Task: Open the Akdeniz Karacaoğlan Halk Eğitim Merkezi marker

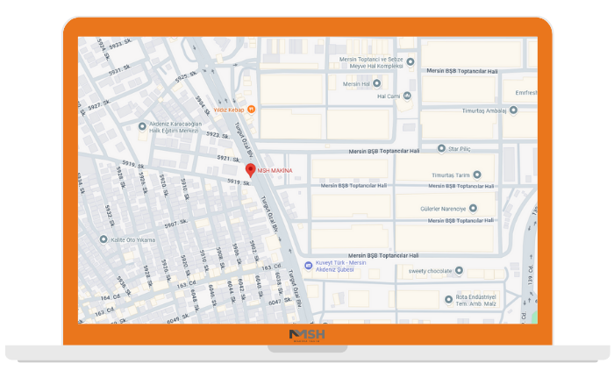Action: pos(143,126)
